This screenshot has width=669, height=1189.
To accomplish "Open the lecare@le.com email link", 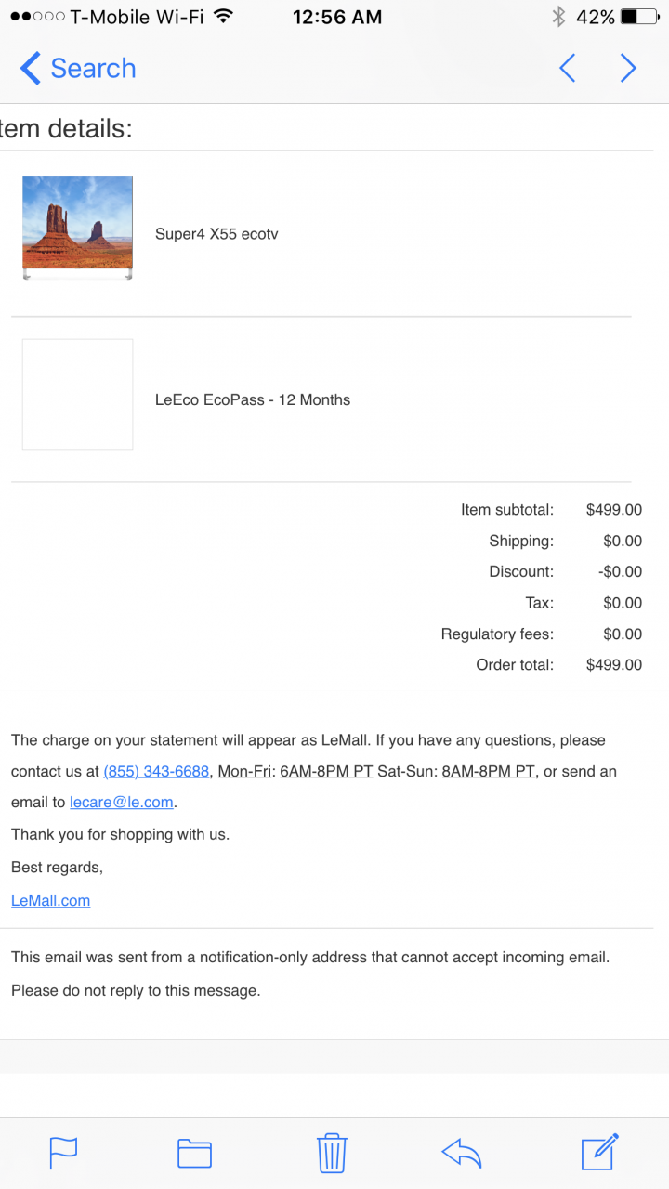I will pos(122,802).
